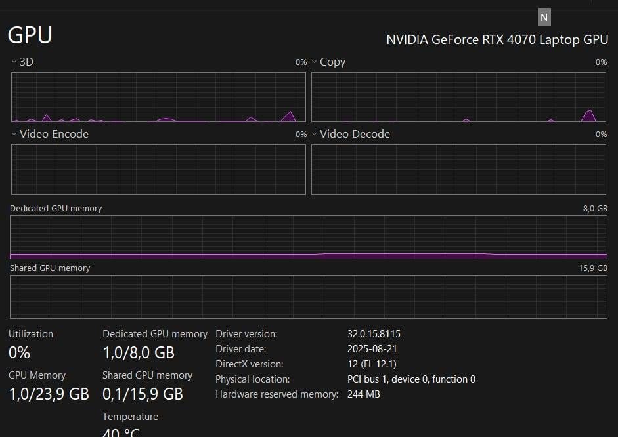Screen dimensions: 618x437
Task: Click the driver version number 32.0.15.8115
Action: tap(374, 334)
